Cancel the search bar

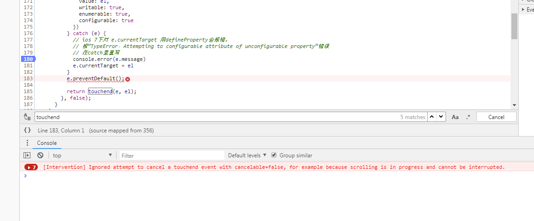(x=496, y=117)
